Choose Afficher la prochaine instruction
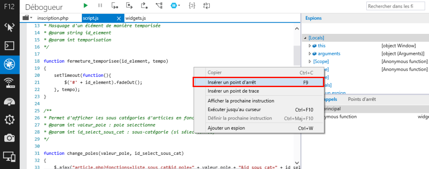The height and width of the screenshot is (169, 429). (x=258, y=101)
